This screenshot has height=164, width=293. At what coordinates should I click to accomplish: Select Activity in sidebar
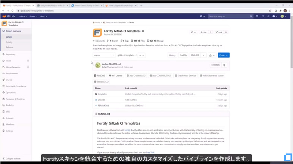tap(9, 42)
